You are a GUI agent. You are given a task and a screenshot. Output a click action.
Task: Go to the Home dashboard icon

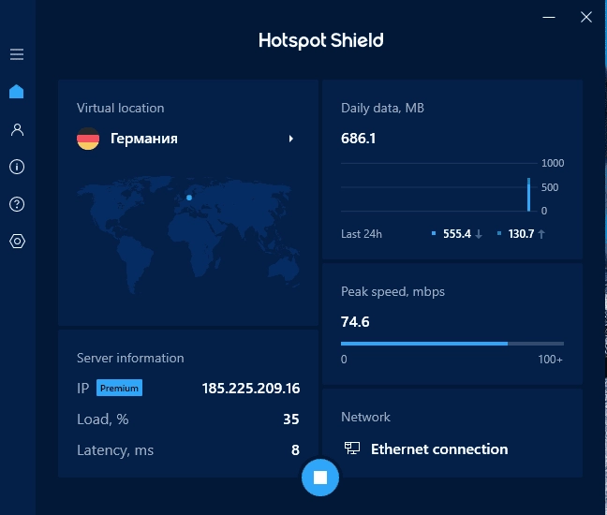pos(17,92)
